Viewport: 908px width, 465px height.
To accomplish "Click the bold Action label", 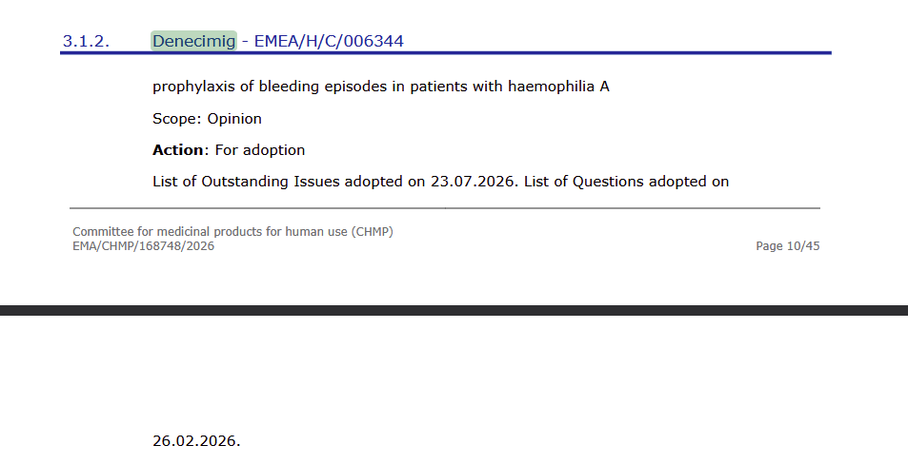I will [178, 150].
